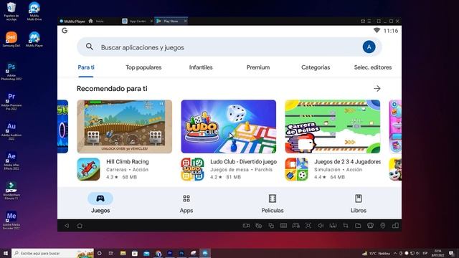The height and width of the screenshot is (258, 459).
Task: Toggle fullscreen icon in MuMu title bar
Action: (379, 21)
